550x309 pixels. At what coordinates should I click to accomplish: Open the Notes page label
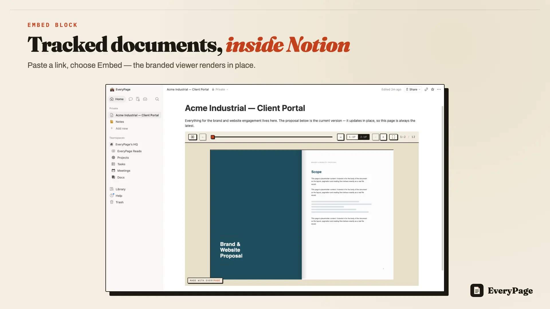[x=120, y=122]
